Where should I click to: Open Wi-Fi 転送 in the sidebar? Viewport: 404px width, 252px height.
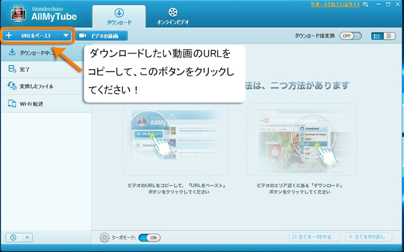point(46,103)
